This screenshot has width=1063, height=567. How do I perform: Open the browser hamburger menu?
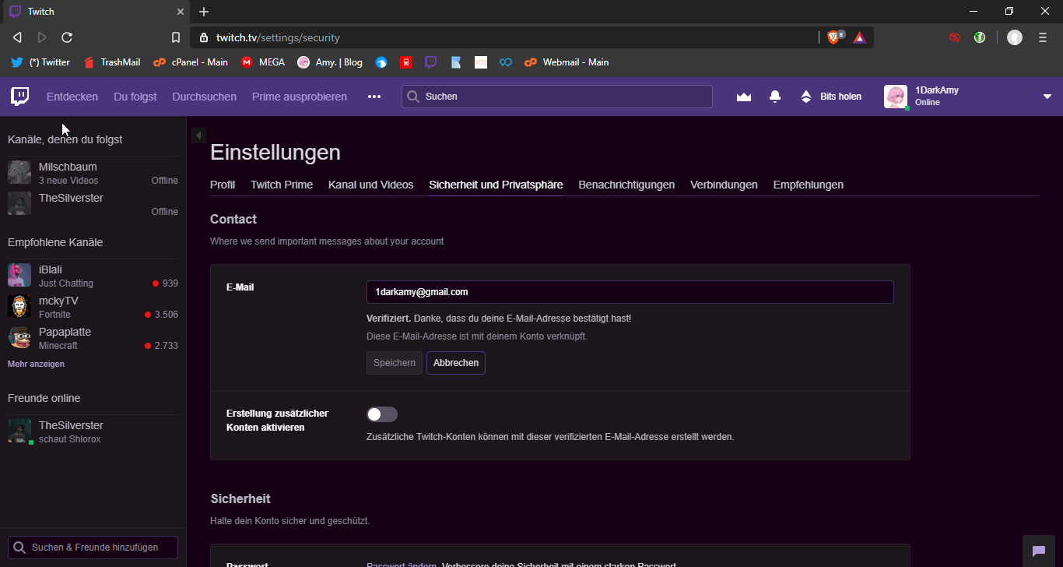(1042, 37)
